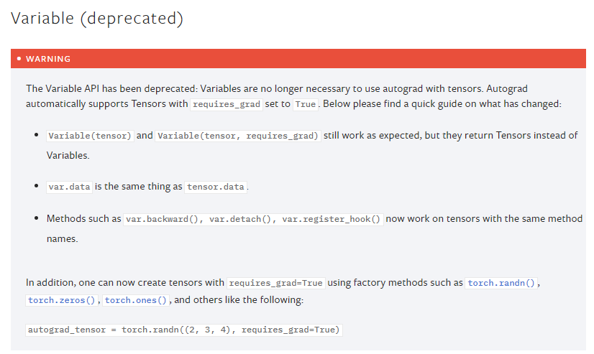Click the "Variable (deprecated)" heading
The width and height of the screenshot is (594, 354).
[97, 19]
